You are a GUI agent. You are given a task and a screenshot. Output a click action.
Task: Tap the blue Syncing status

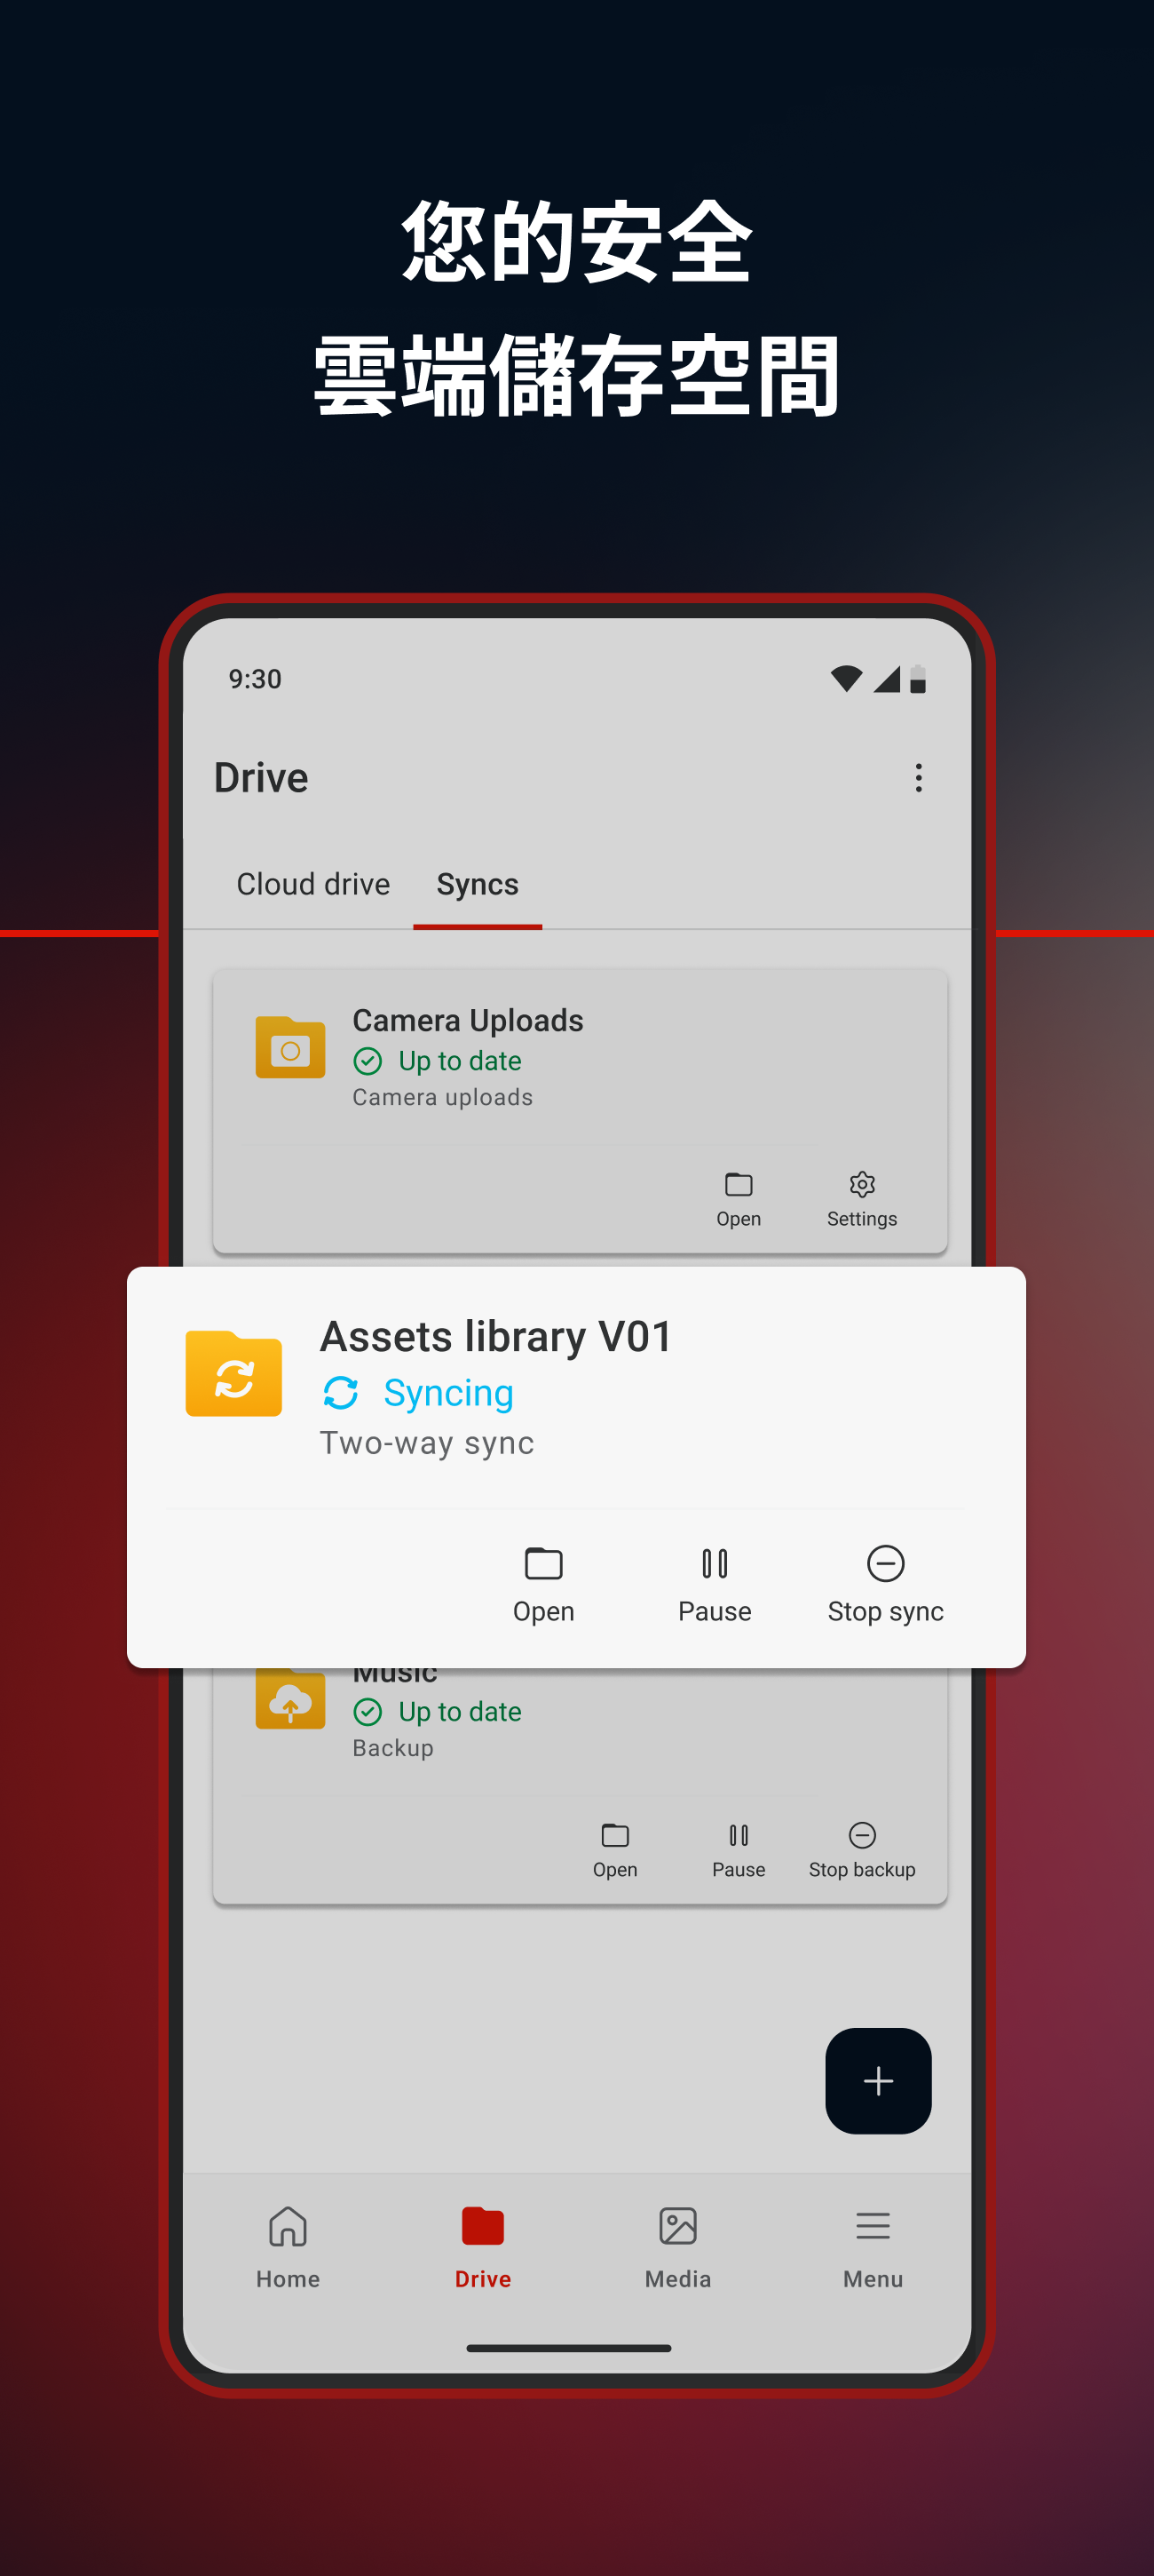point(417,1393)
